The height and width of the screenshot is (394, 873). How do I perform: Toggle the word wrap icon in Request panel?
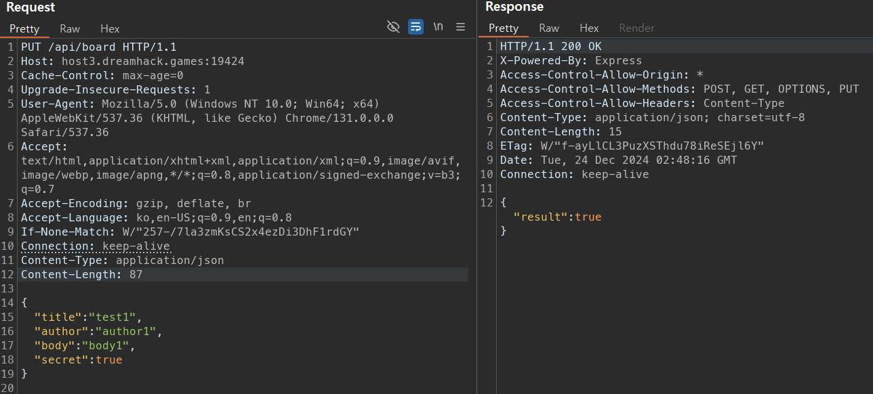click(x=415, y=27)
